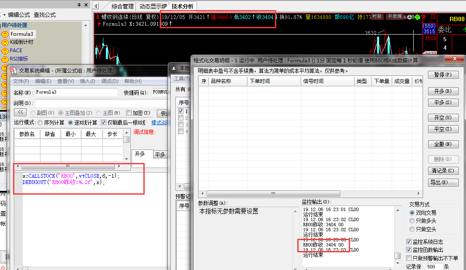Close the formula panel with its X icon
This screenshot has height=270, width=466.
86,5
